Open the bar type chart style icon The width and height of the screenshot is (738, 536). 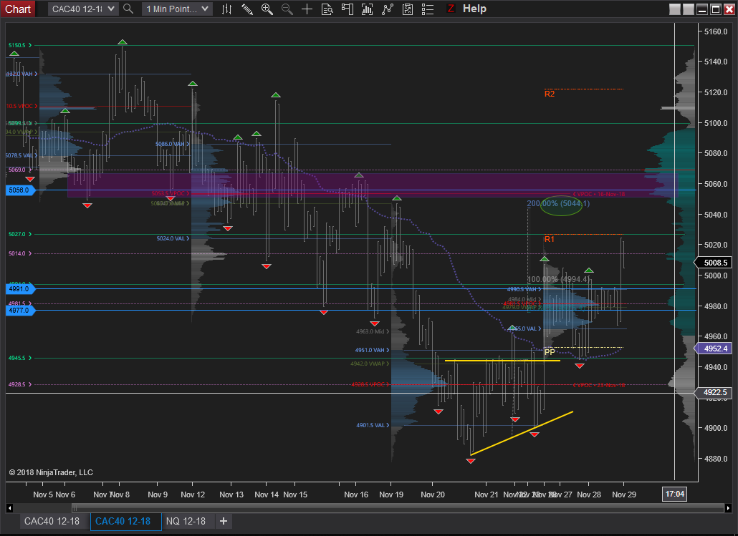pyautogui.click(x=227, y=9)
